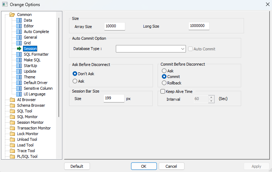
Task: Click the Lock Monitor folder icon
Action: (12, 134)
